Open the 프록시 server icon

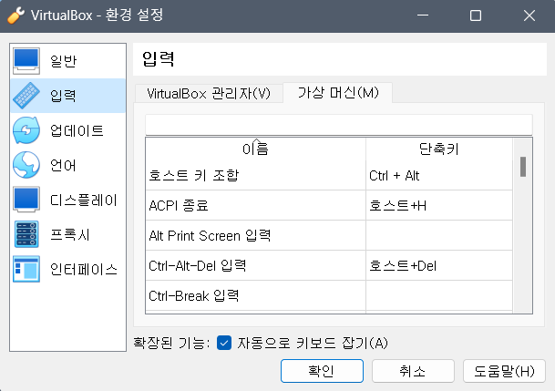[26, 234]
